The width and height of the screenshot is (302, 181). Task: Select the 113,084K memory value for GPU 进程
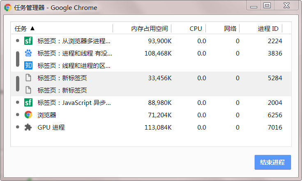(158, 127)
